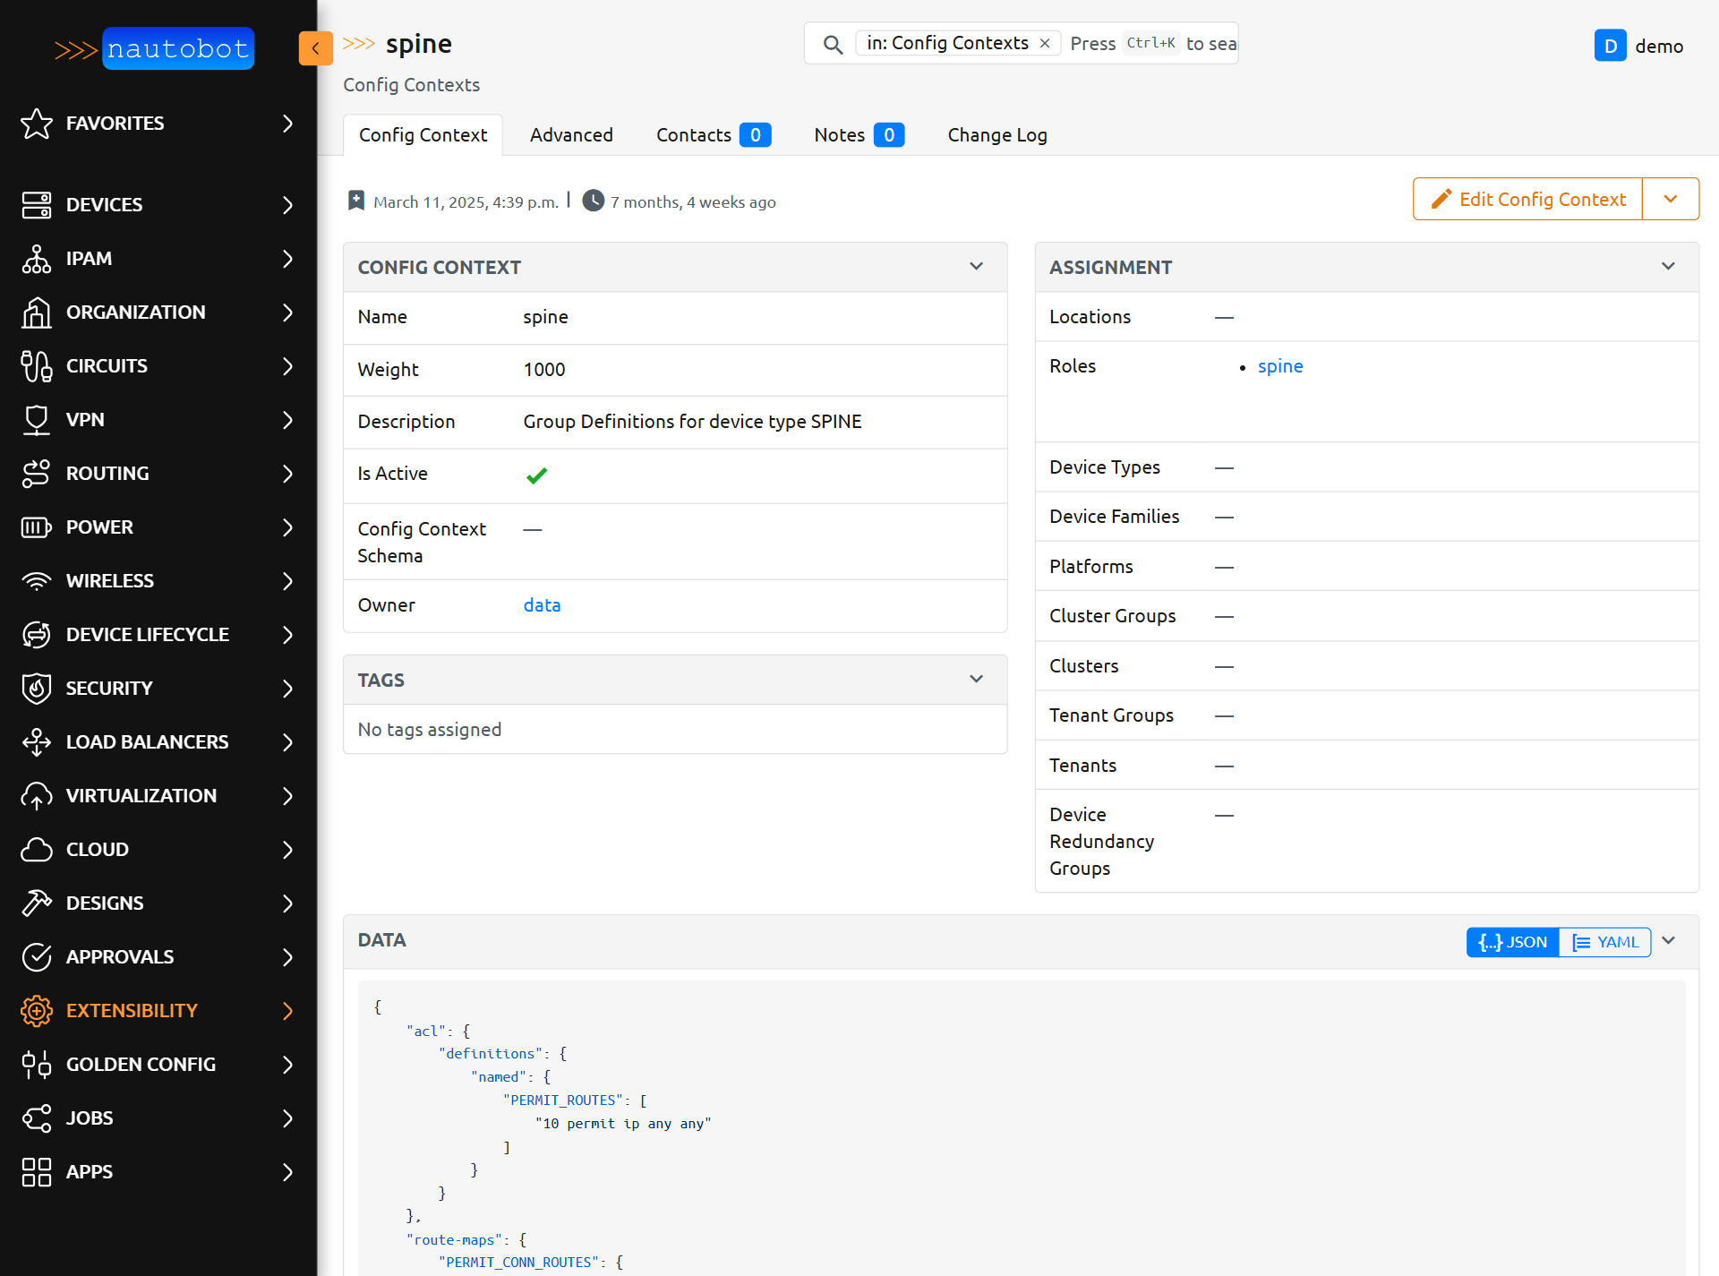Click the Edit Config Context button
The width and height of the screenshot is (1719, 1276).
(1528, 199)
